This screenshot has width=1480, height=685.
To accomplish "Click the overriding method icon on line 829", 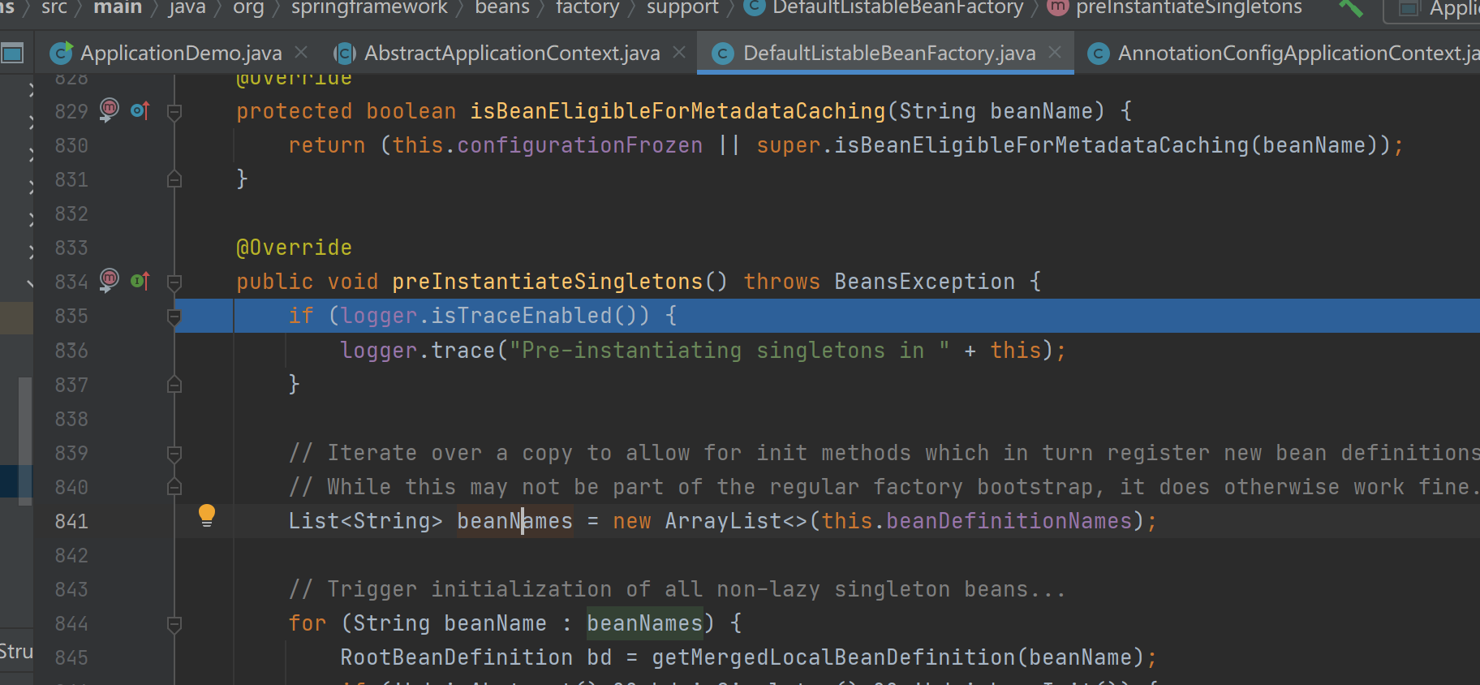I will [x=140, y=110].
